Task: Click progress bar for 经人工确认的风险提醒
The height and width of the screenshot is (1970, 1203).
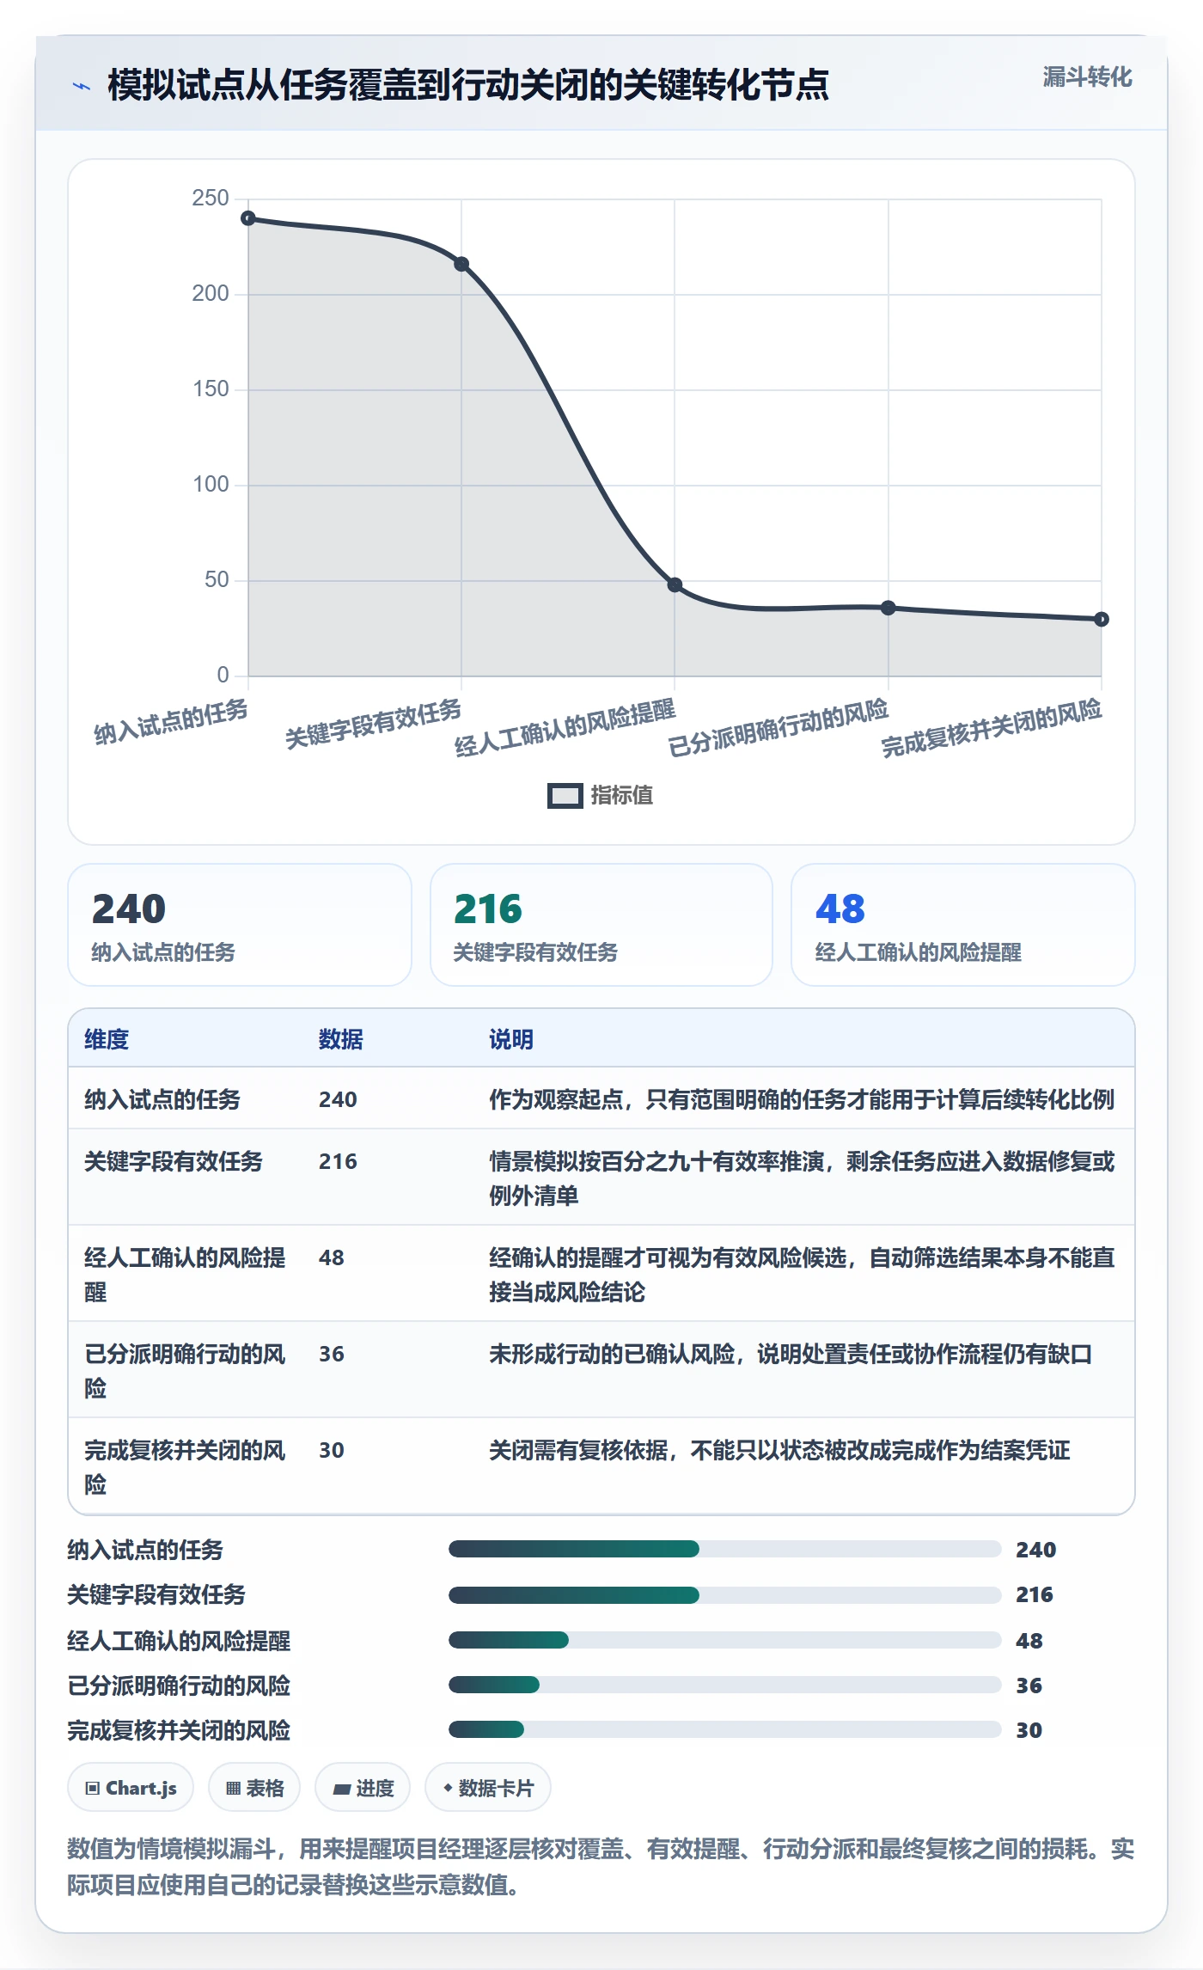Action: click(724, 1640)
